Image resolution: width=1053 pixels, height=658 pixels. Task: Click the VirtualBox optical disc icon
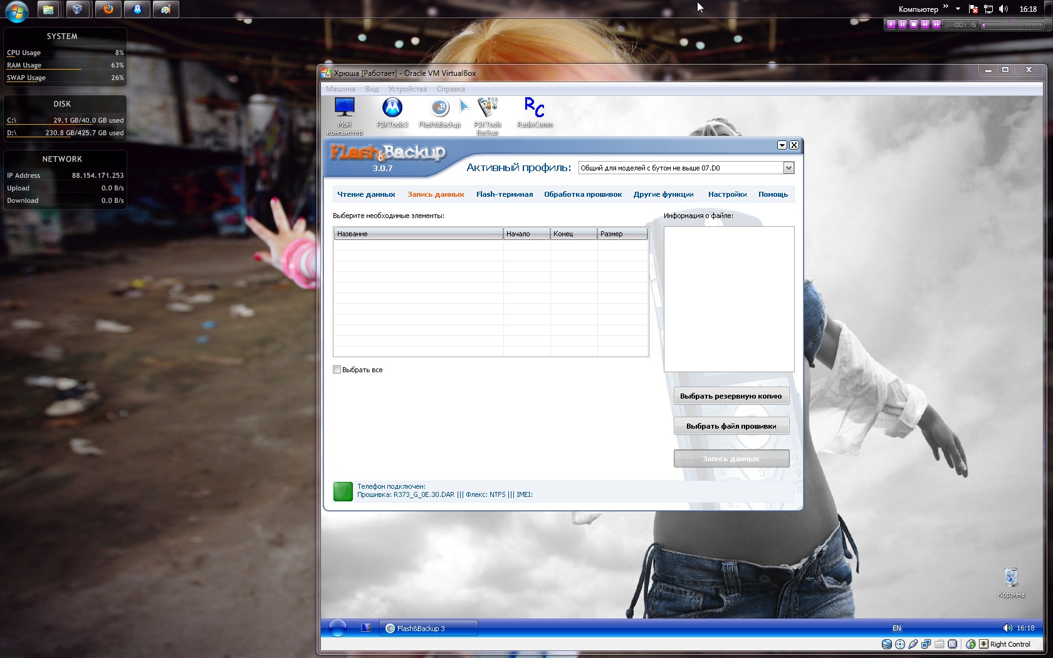tap(900, 644)
